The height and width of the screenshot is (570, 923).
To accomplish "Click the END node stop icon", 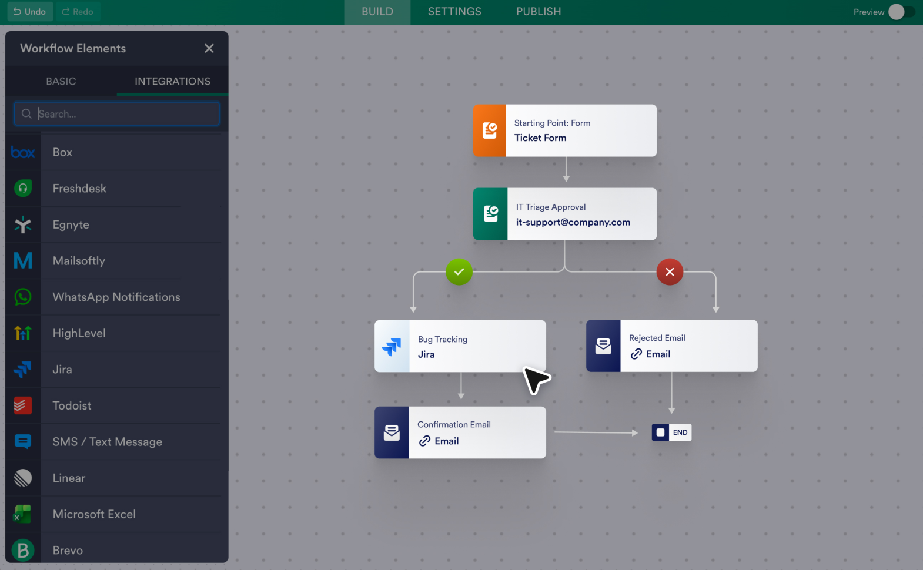I will (x=660, y=432).
